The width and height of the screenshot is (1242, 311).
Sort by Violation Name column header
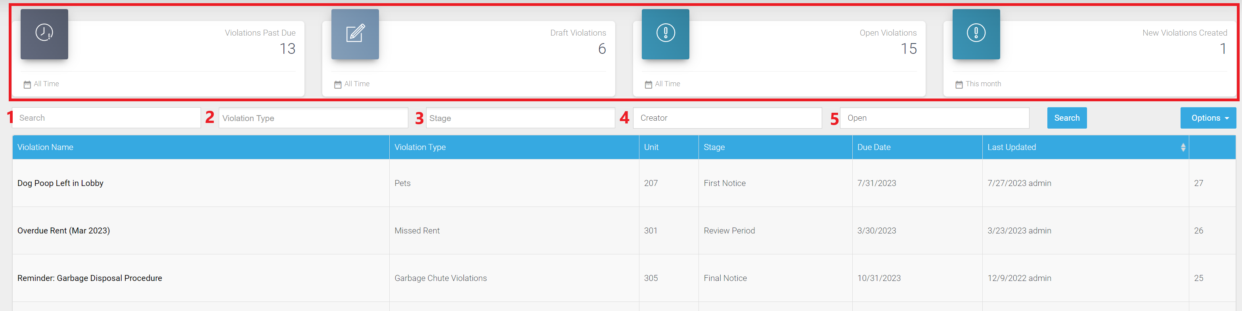click(45, 147)
